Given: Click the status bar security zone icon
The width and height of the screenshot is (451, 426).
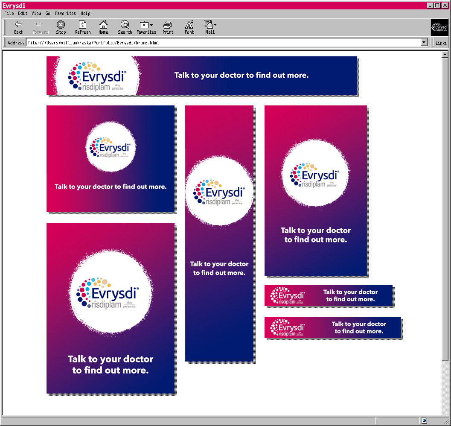Looking at the screenshot, I should (424, 420).
